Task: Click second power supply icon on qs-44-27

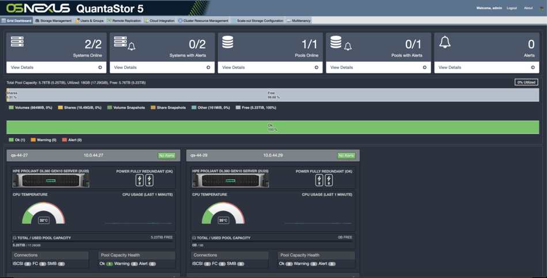Action: tap(149, 180)
